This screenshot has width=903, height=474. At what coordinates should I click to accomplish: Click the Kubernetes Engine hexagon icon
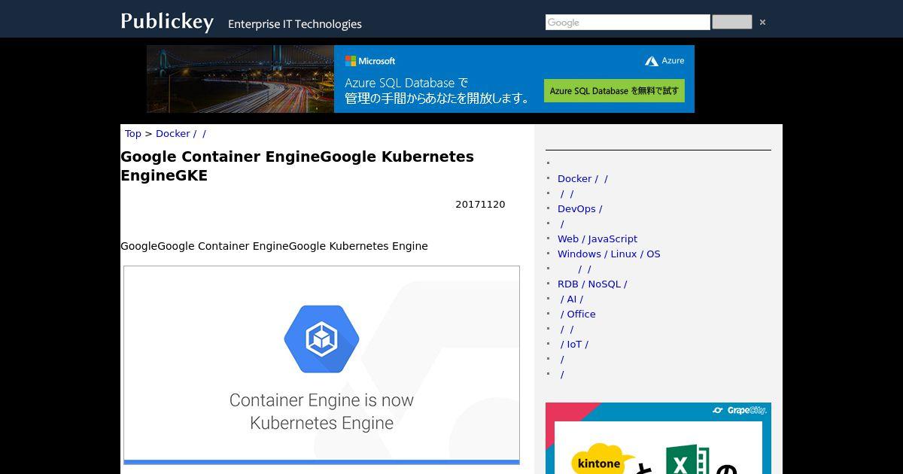(x=321, y=339)
